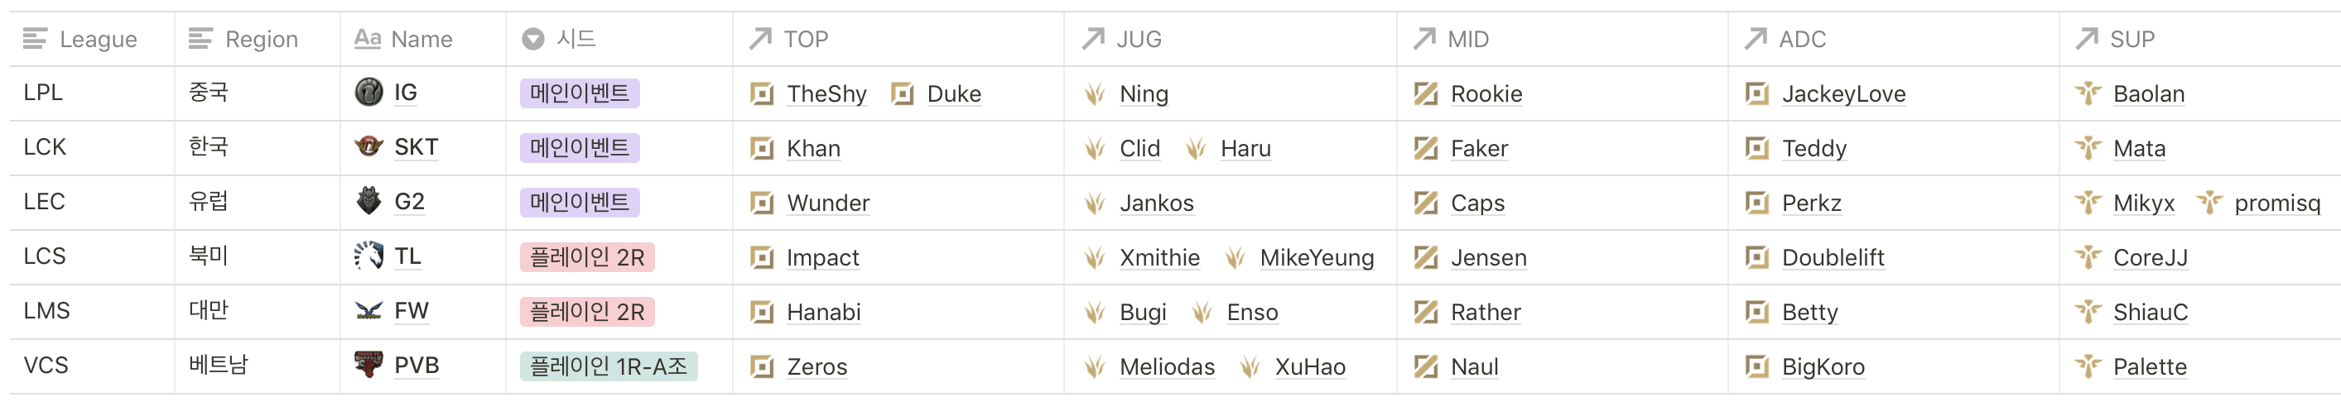Image resolution: width=2341 pixels, height=402 pixels.
Task: Open the Doublelift player page link
Action: [1832, 258]
